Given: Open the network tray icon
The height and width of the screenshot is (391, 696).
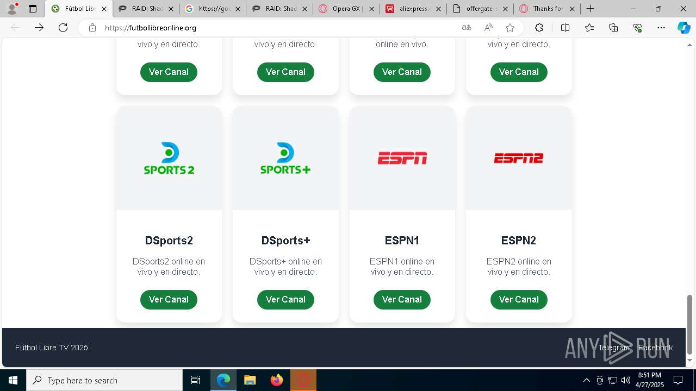Looking at the screenshot, I should pos(612,380).
